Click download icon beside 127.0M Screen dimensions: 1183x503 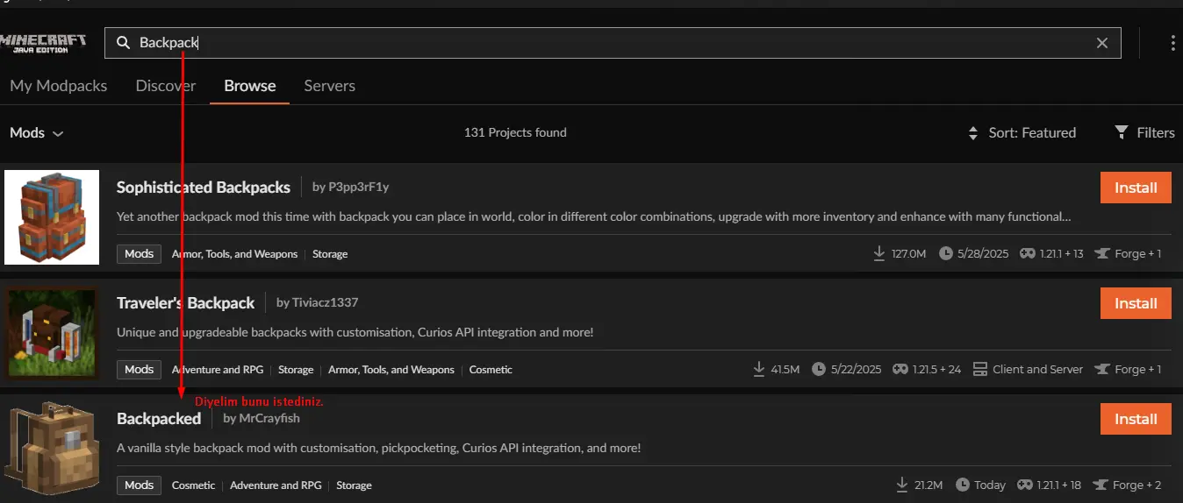[x=879, y=253]
